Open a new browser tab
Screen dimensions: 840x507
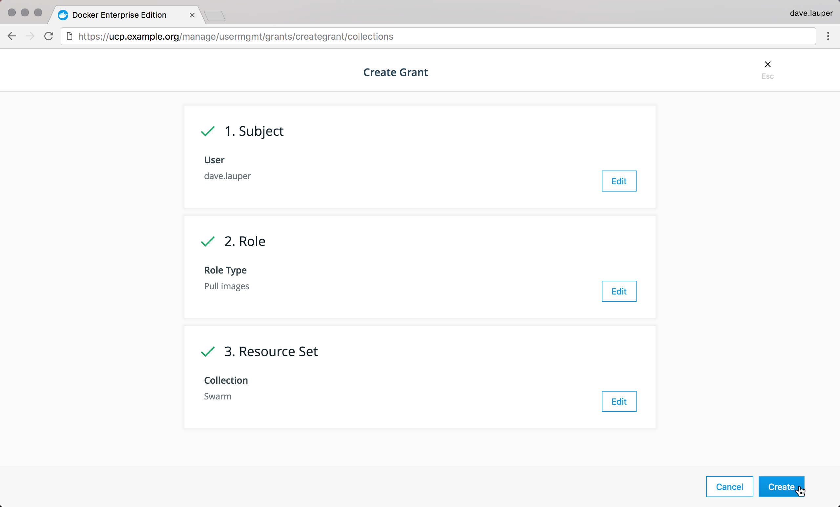pos(215,16)
